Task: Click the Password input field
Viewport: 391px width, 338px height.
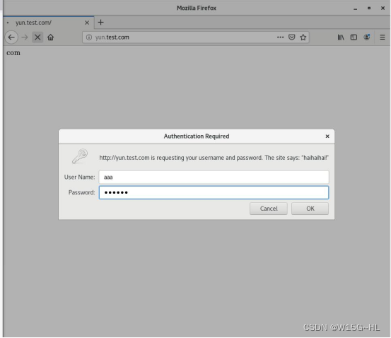Action: coord(214,192)
